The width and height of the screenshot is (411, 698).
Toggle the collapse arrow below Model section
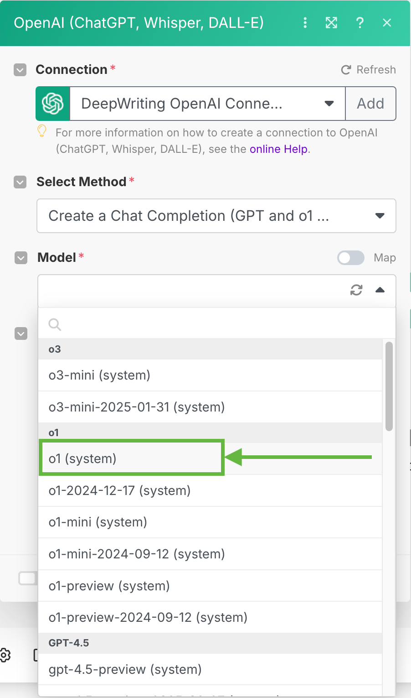(21, 333)
